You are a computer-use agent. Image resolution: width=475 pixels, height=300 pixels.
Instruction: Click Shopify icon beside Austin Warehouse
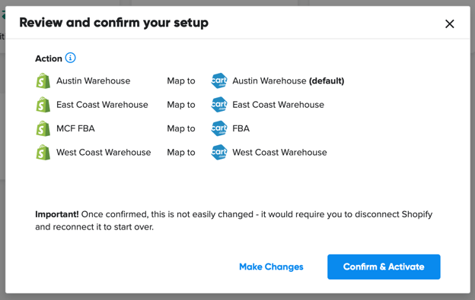(43, 81)
